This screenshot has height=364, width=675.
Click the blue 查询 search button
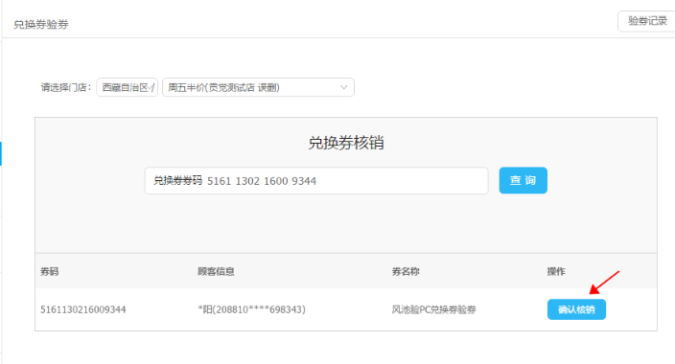pyautogui.click(x=524, y=180)
